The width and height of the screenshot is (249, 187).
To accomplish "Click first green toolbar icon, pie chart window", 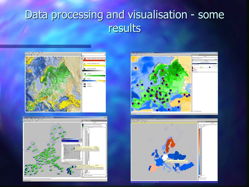I will pyautogui.click(x=132, y=55).
